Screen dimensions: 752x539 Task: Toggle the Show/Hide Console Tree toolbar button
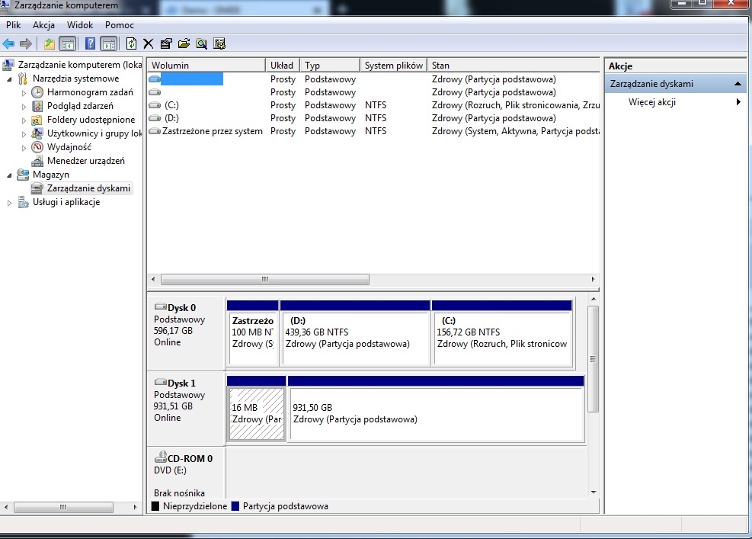pos(68,44)
